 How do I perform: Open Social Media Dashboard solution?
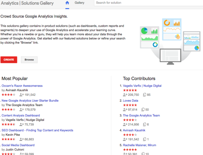pos(18,145)
